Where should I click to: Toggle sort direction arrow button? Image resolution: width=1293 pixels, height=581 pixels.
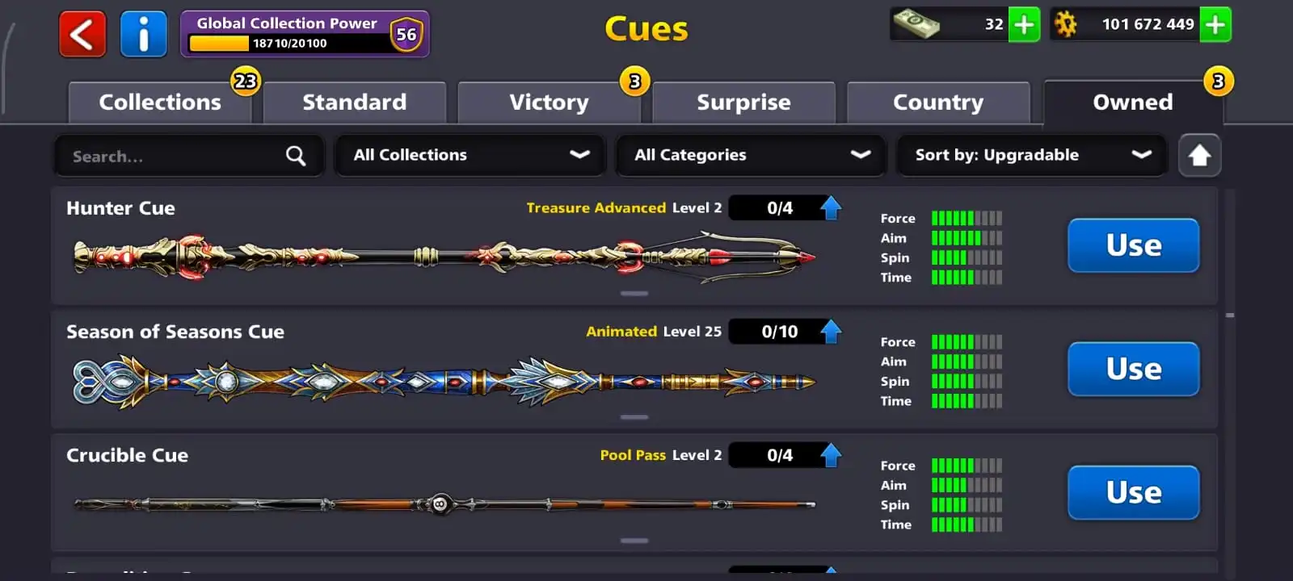[x=1199, y=155]
